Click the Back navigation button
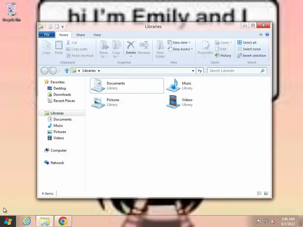The height and width of the screenshot is (227, 303). (44, 71)
